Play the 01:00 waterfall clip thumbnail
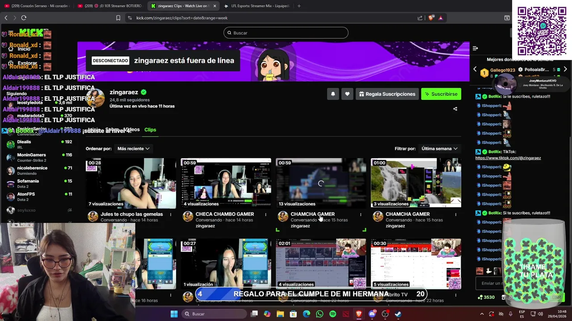This screenshot has height=321, width=572. (x=416, y=183)
